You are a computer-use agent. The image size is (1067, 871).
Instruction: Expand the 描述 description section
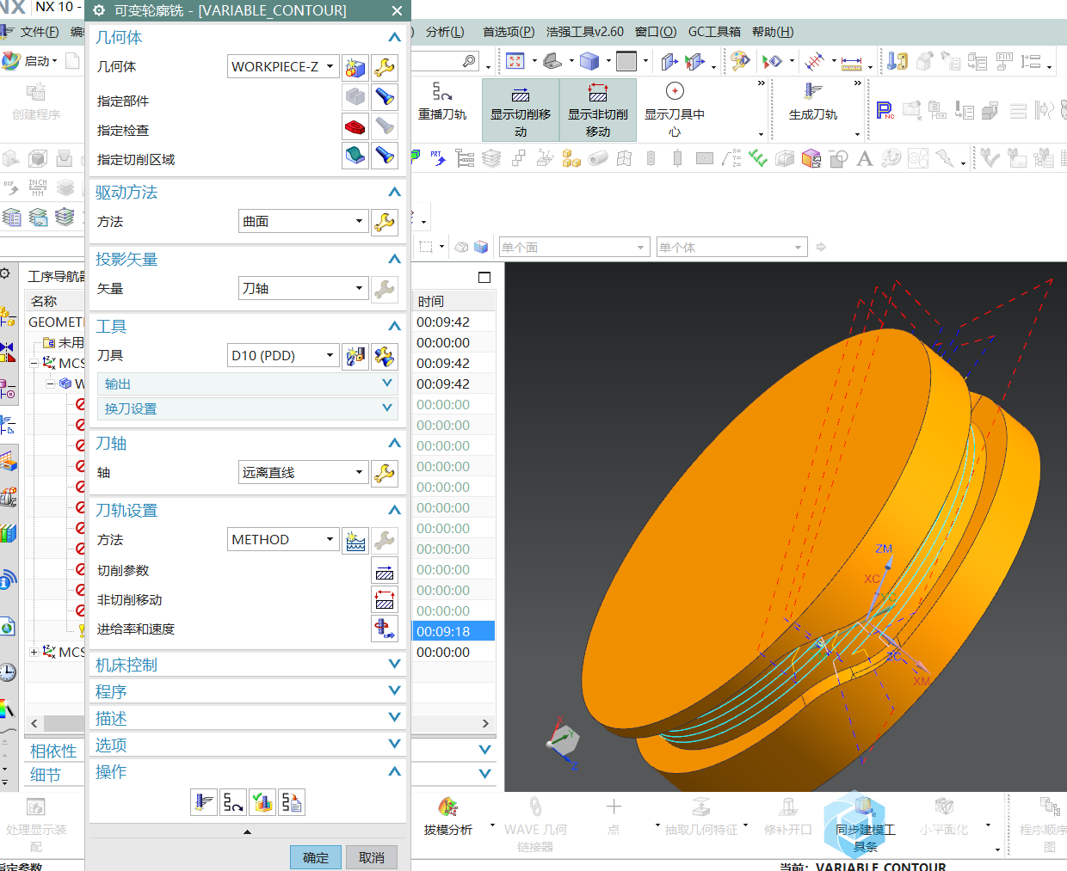coord(248,718)
